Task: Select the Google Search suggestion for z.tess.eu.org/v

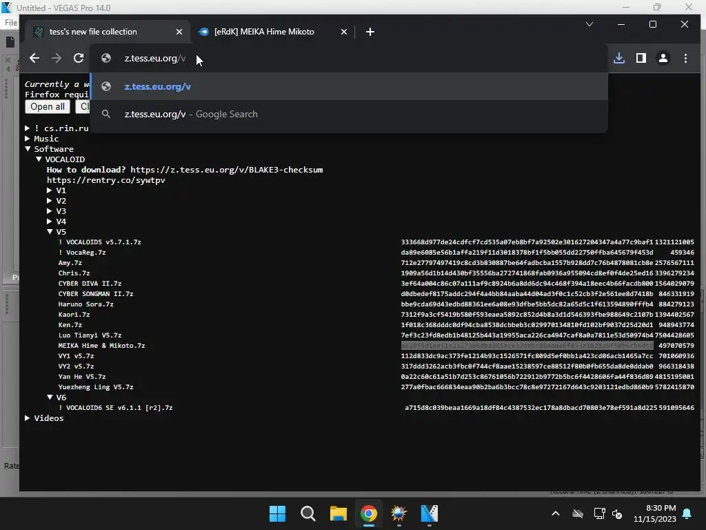Action: (349, 114)
